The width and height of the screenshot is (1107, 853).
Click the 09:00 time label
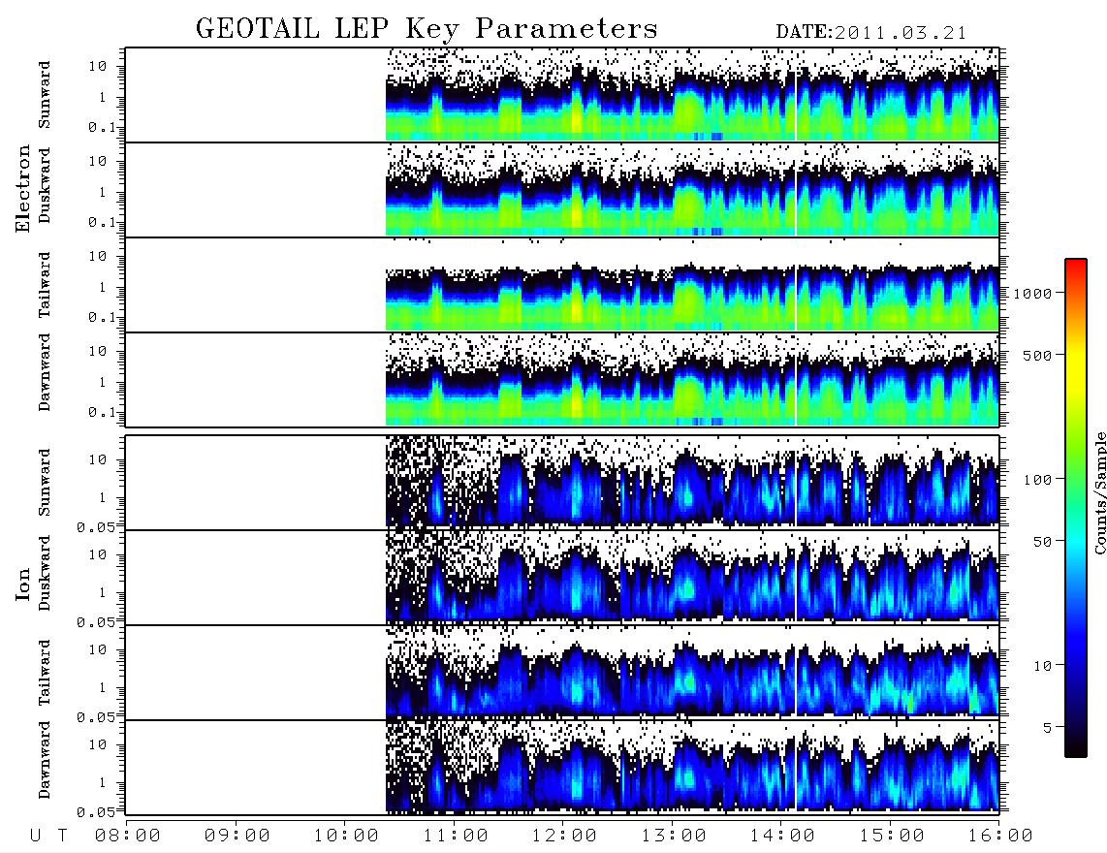[x=237, y=836]
